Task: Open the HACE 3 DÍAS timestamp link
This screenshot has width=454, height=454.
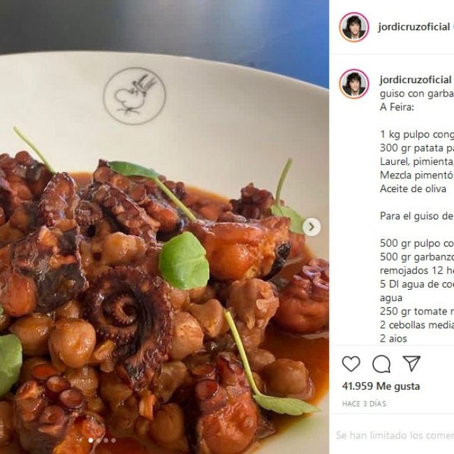Action: [364, 404]
